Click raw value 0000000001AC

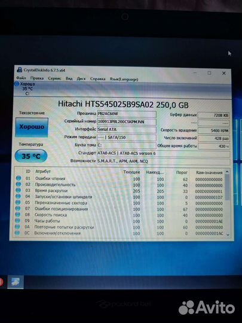(209, 234)
